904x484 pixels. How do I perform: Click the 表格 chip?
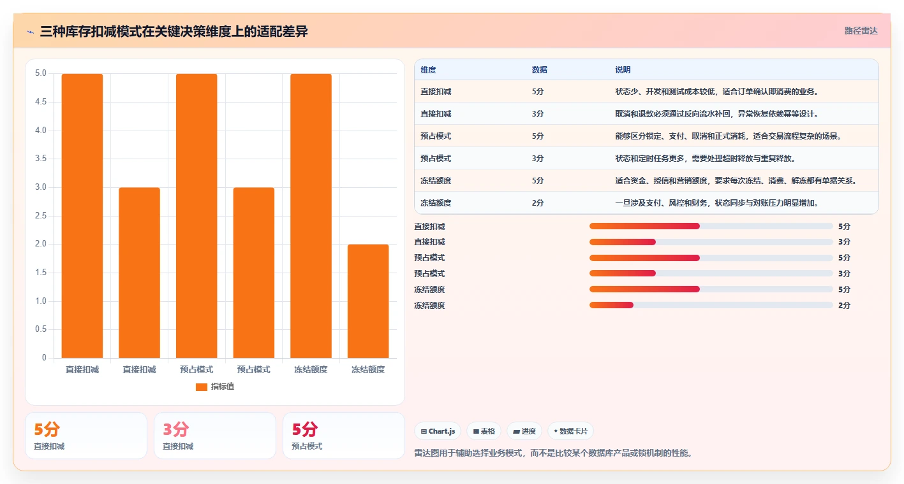click(x=484, y=431)
